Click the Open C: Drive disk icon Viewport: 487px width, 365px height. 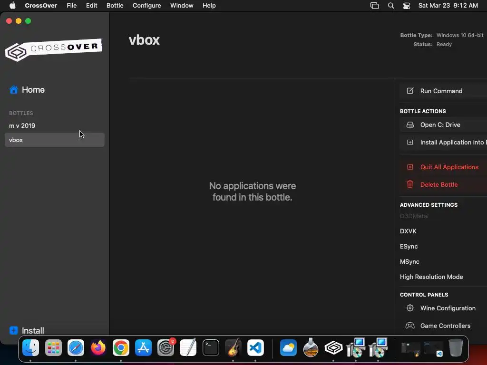tap(410, 125)
